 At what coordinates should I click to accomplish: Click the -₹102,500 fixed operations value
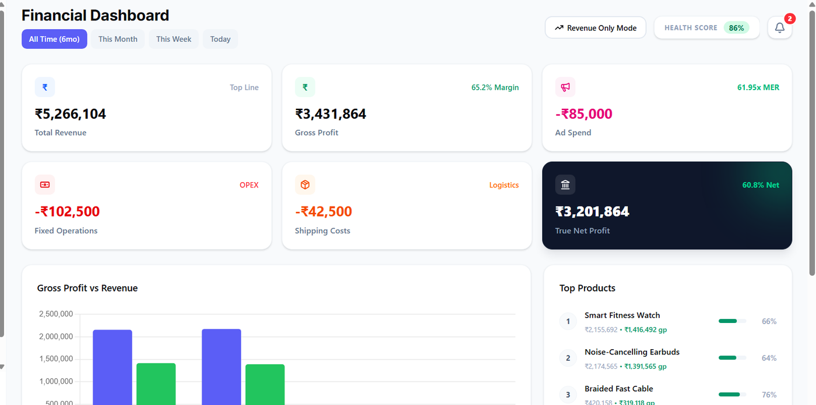[x=67, y=211]
